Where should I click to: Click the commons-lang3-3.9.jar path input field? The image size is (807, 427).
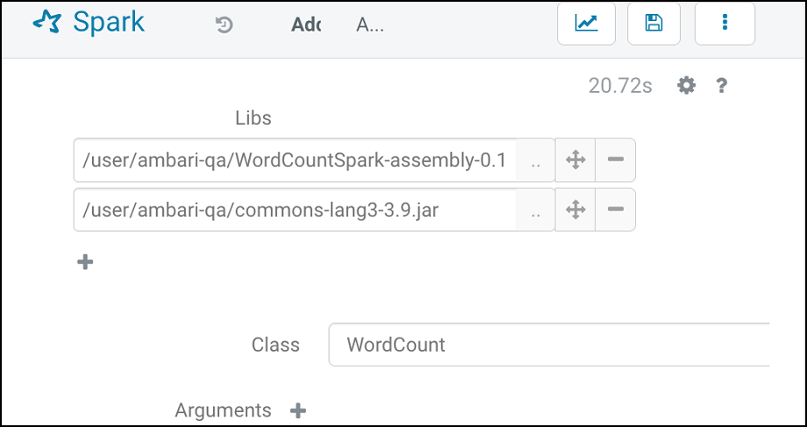point(295,210)
